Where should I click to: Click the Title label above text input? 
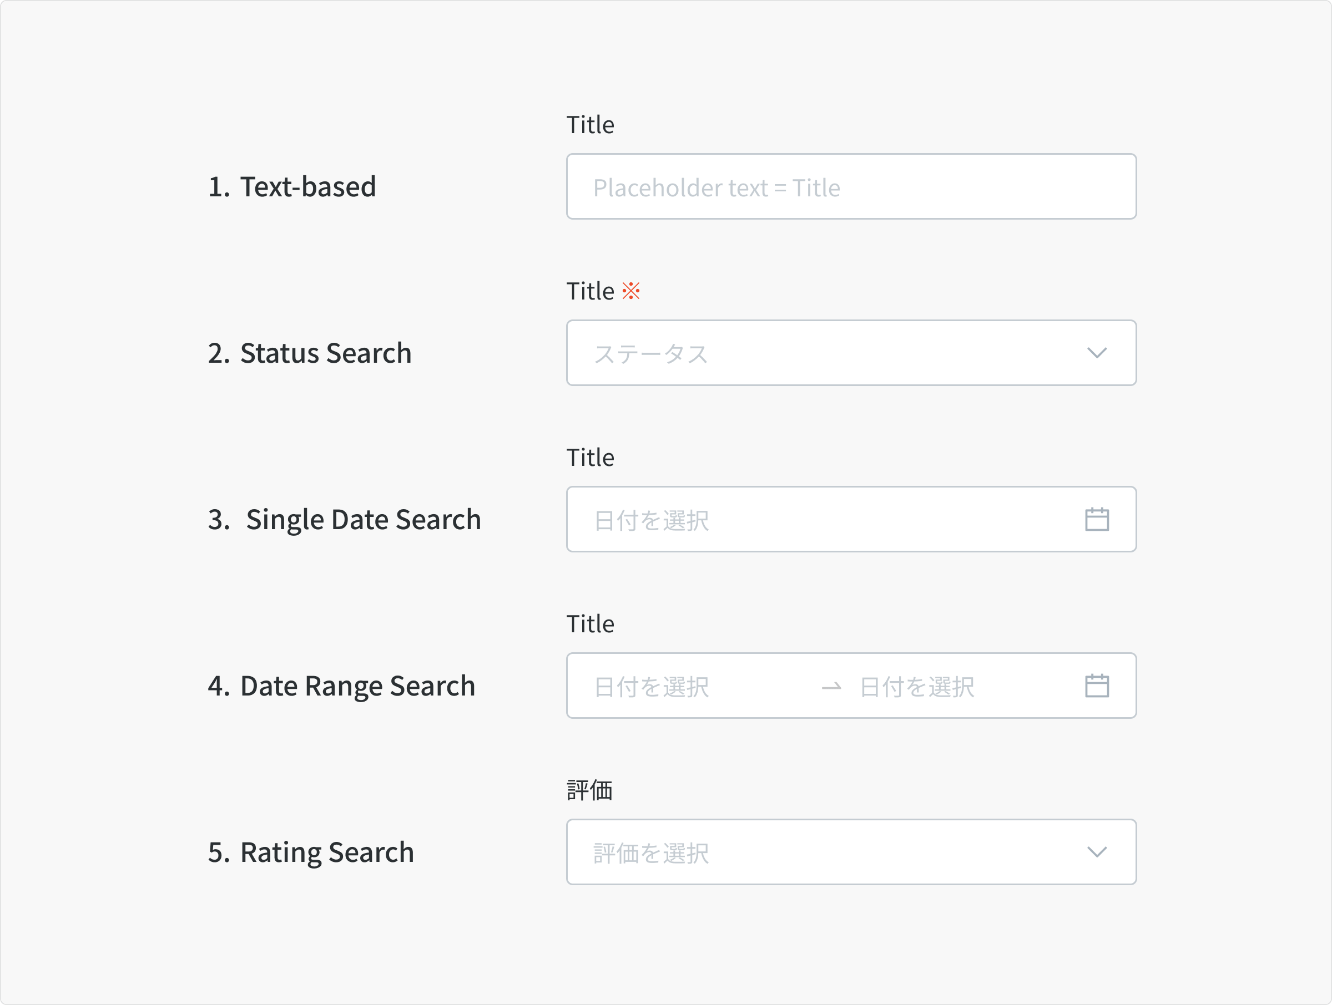pyautogui.click(x=590, y=125)
